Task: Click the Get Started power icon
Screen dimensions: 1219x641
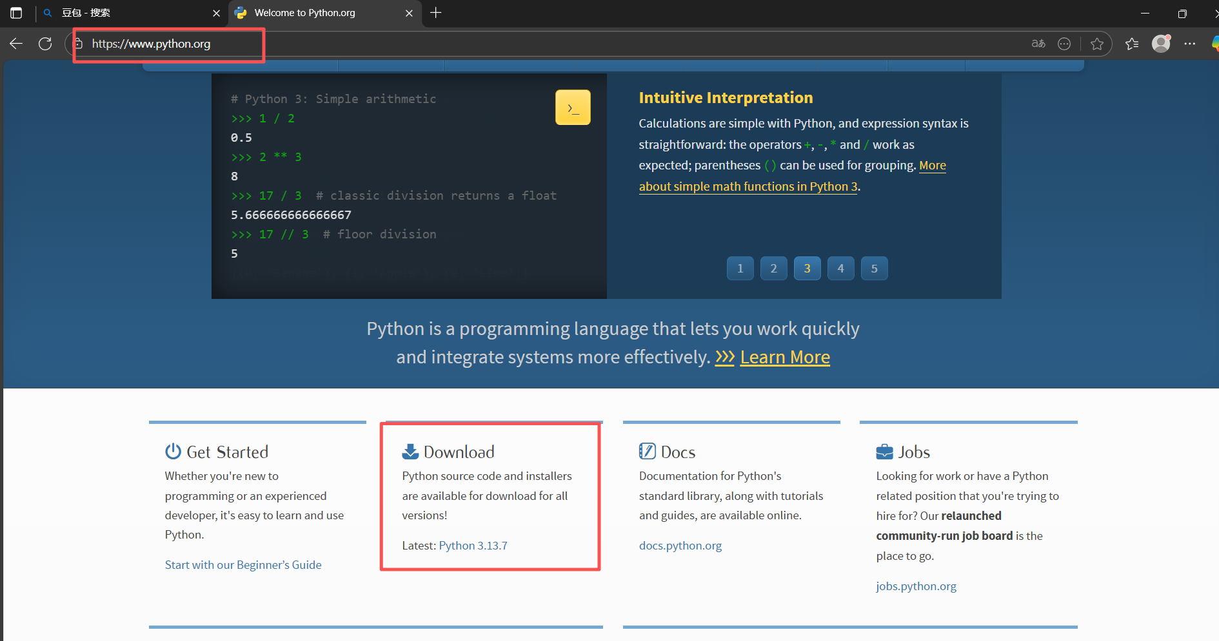Action: 173,451
